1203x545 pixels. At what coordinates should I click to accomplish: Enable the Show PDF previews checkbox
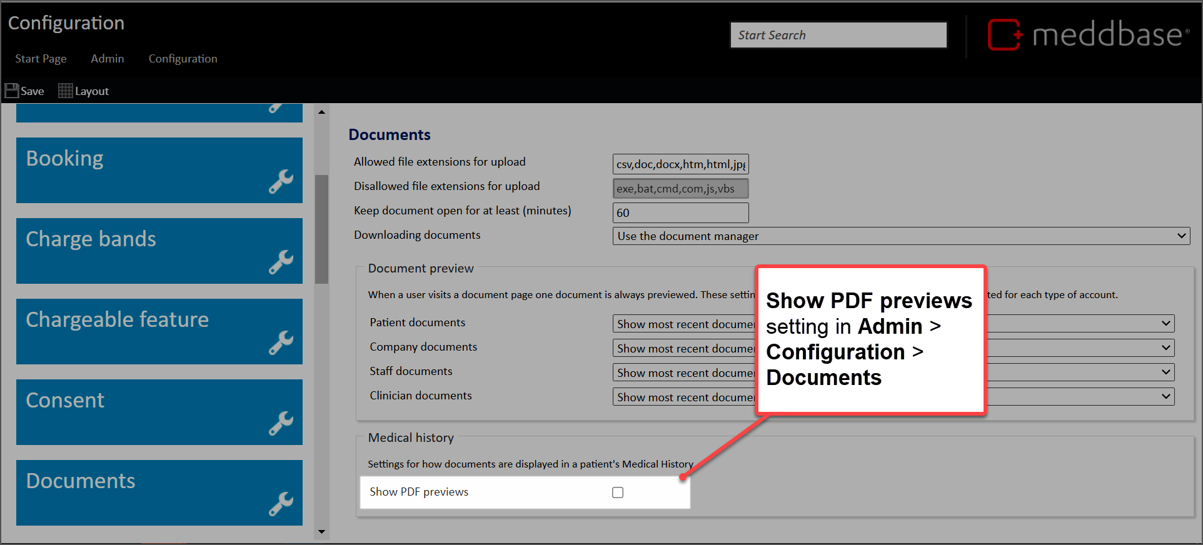(x=618, y=492)
